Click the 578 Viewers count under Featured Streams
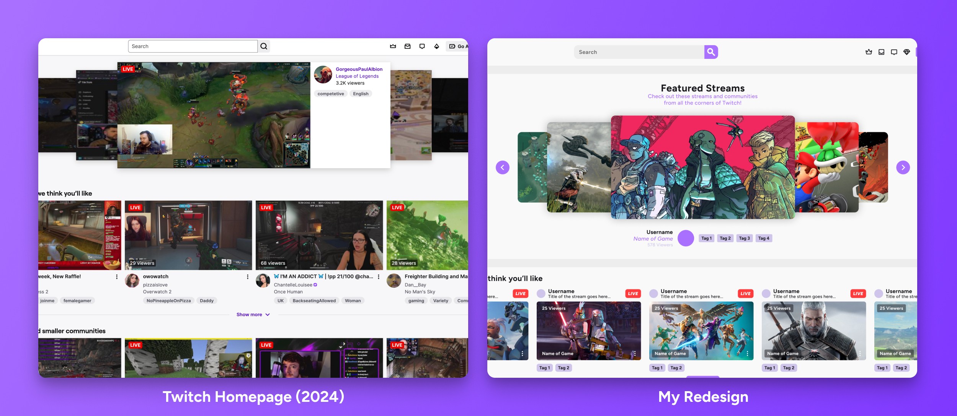Screen dimensions: 957x416 click(660, 245)
